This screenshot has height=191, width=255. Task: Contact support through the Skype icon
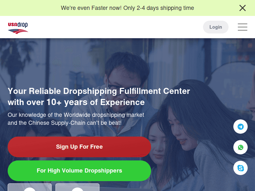click(x=240, y=168)
